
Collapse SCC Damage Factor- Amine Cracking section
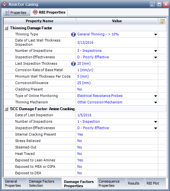pyautogui.click(x=6, y=109)
